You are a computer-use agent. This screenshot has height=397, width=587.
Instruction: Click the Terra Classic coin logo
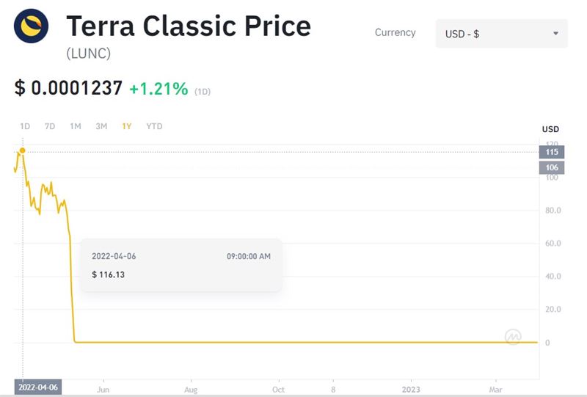(x=31, y=26)
